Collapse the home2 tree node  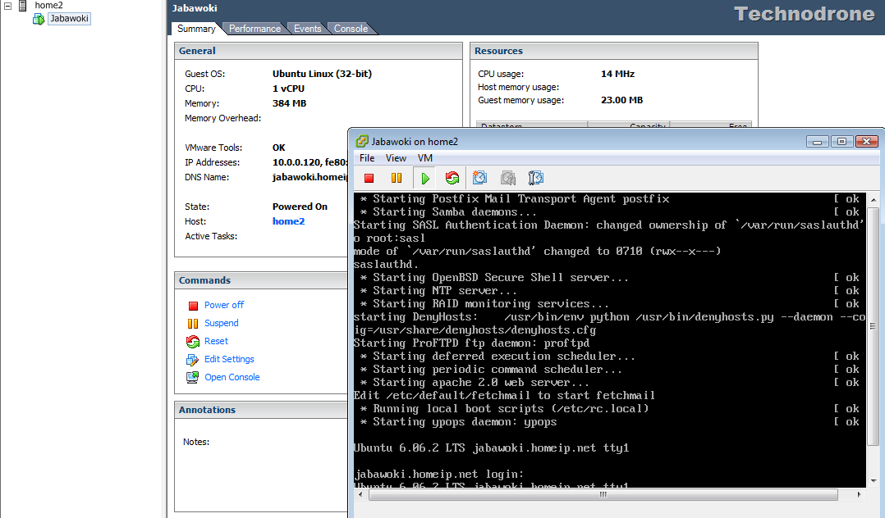8,6
